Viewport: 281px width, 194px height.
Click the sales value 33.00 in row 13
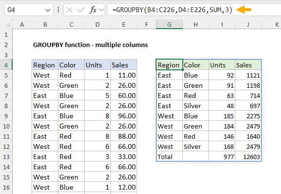click(123, 157)
